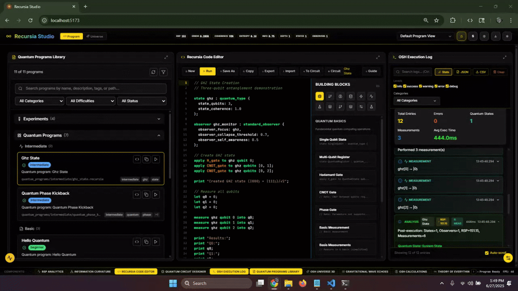The image size is (518, 291).
Task: Expand the OSH Execution Log panel
Action: (504, 57)
